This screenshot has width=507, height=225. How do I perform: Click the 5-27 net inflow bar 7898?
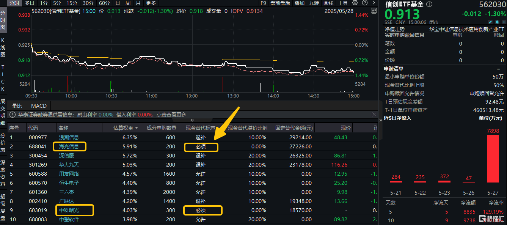[x=493, y=159]
